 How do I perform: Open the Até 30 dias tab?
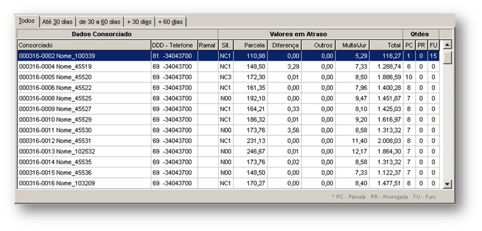(57, 22)
